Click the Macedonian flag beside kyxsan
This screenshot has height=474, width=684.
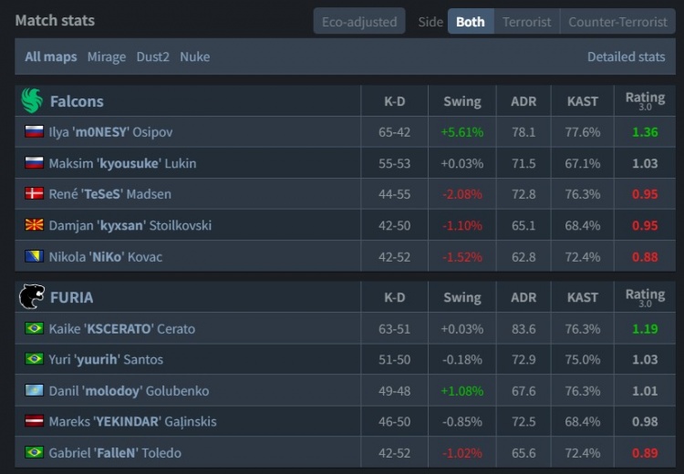(35, 225)
